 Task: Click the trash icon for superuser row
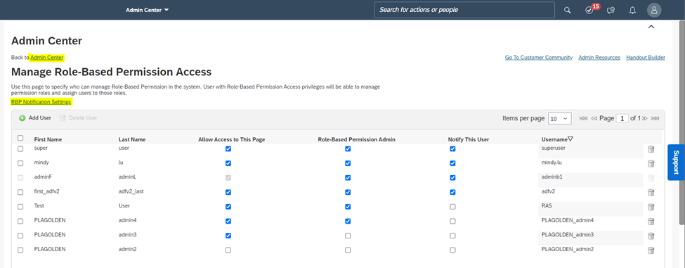[651, 149]
